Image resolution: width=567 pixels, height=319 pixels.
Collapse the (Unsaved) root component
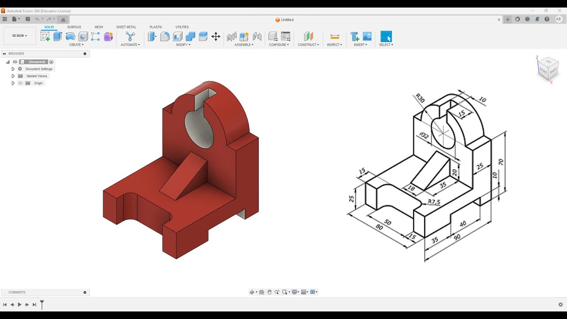[8, 62]
